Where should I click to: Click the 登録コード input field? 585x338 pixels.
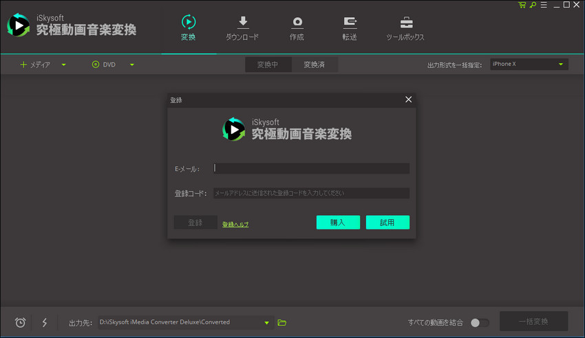pos(311,193)
